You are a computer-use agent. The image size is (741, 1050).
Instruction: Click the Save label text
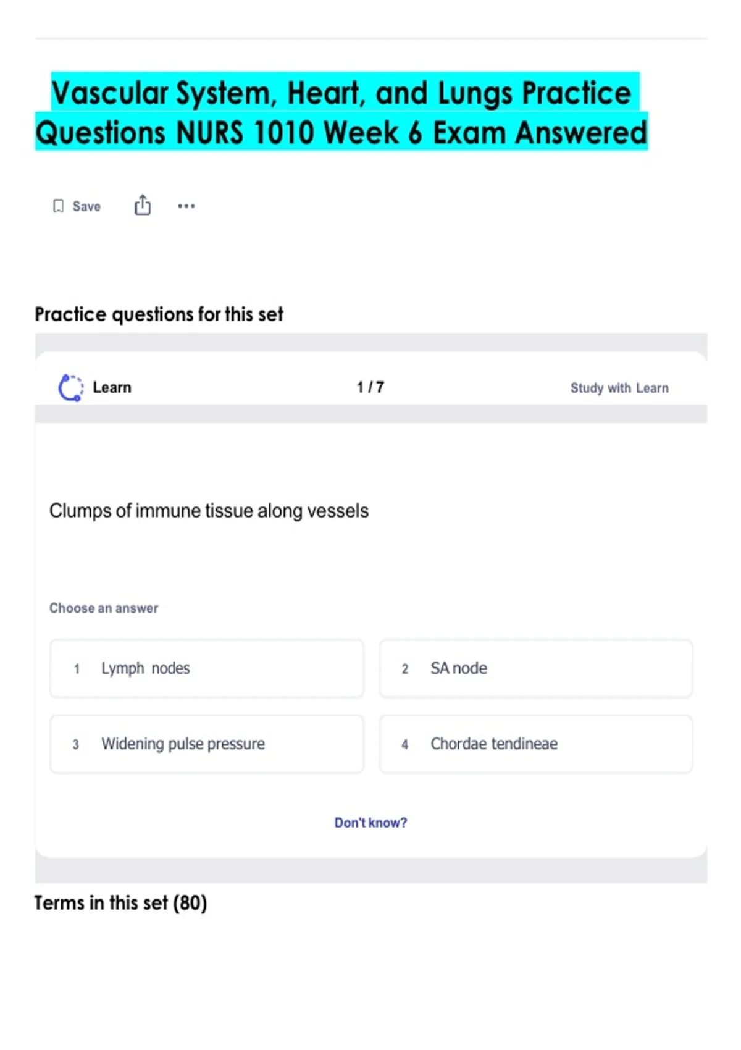point(86,206)
